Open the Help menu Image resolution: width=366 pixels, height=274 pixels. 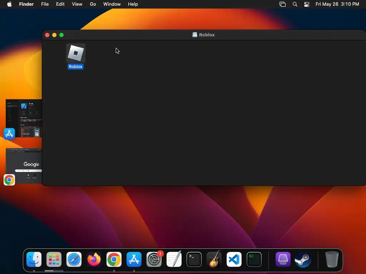pos(133,4)
